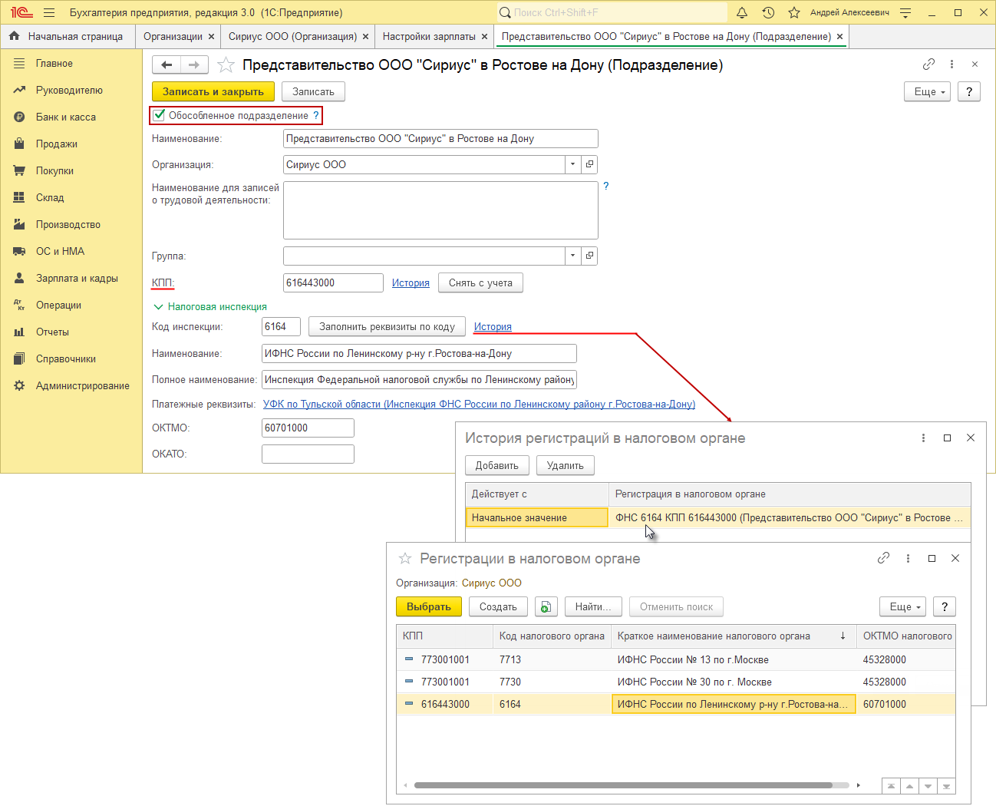This screenshot has height=806, width=996.
Task: Click the back arrow navigation button
Action: [167, 65]
